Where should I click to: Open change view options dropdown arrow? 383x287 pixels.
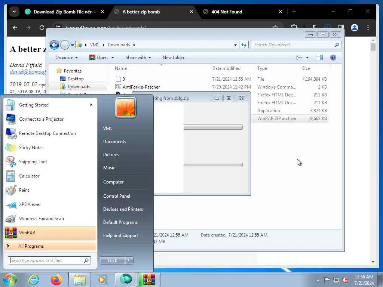tap(307, 58)
